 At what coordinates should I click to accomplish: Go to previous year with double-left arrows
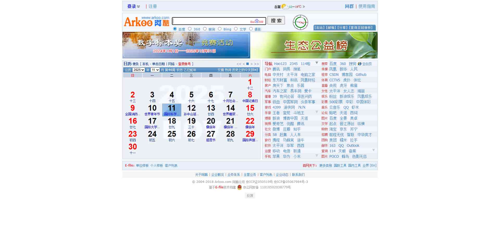tap(239, 64)
